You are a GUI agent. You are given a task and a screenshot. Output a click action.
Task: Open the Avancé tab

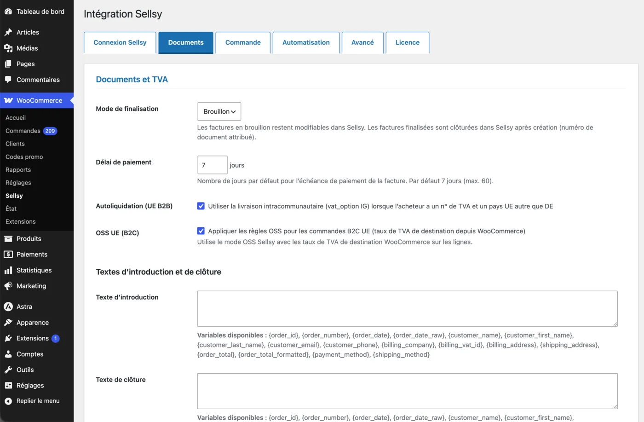click(x=362, y=42)
